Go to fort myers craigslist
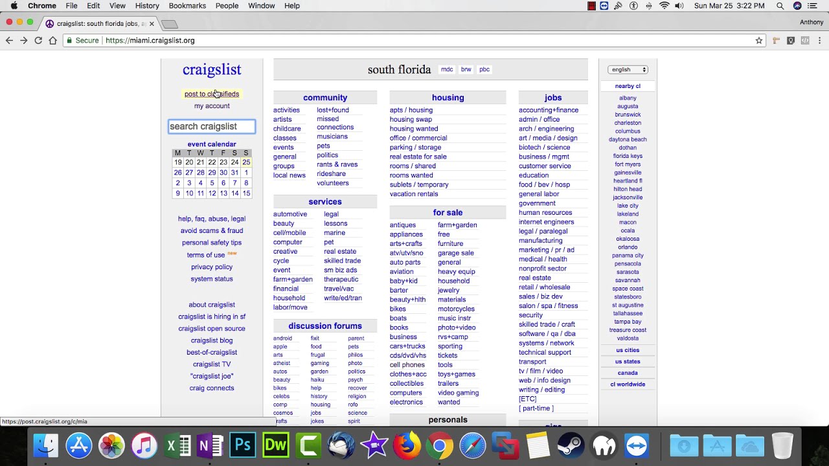Image resolution: width=829 pixels, height=466 pixels. pos(628,164)
